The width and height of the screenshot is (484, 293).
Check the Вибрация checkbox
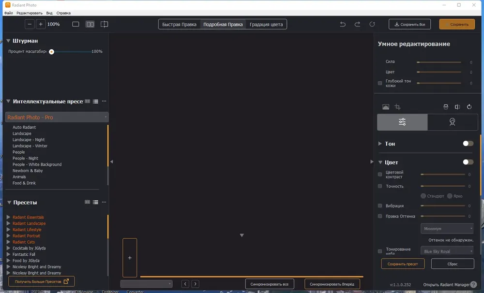(380, 205)
